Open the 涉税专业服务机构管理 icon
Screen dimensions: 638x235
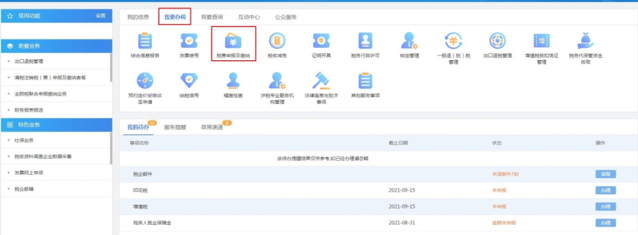click(277, 81)
